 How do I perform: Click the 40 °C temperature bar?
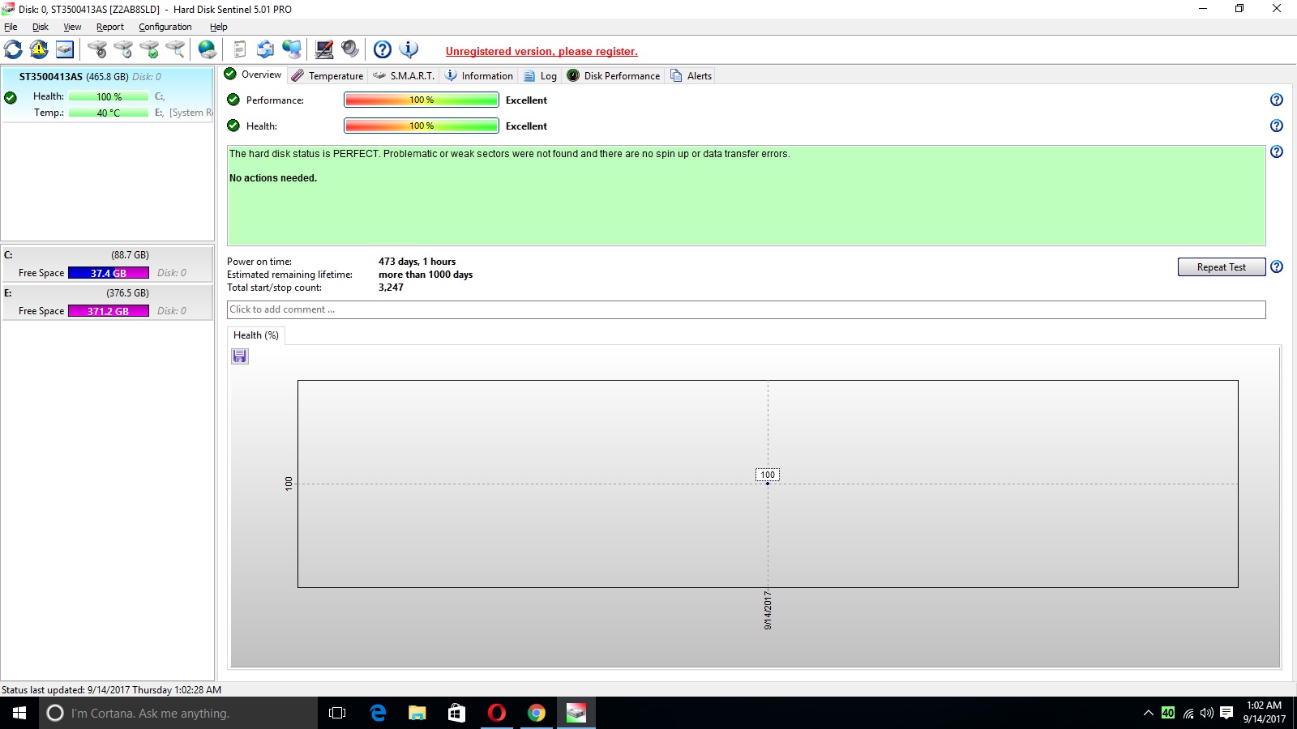(x=109, y=113)
